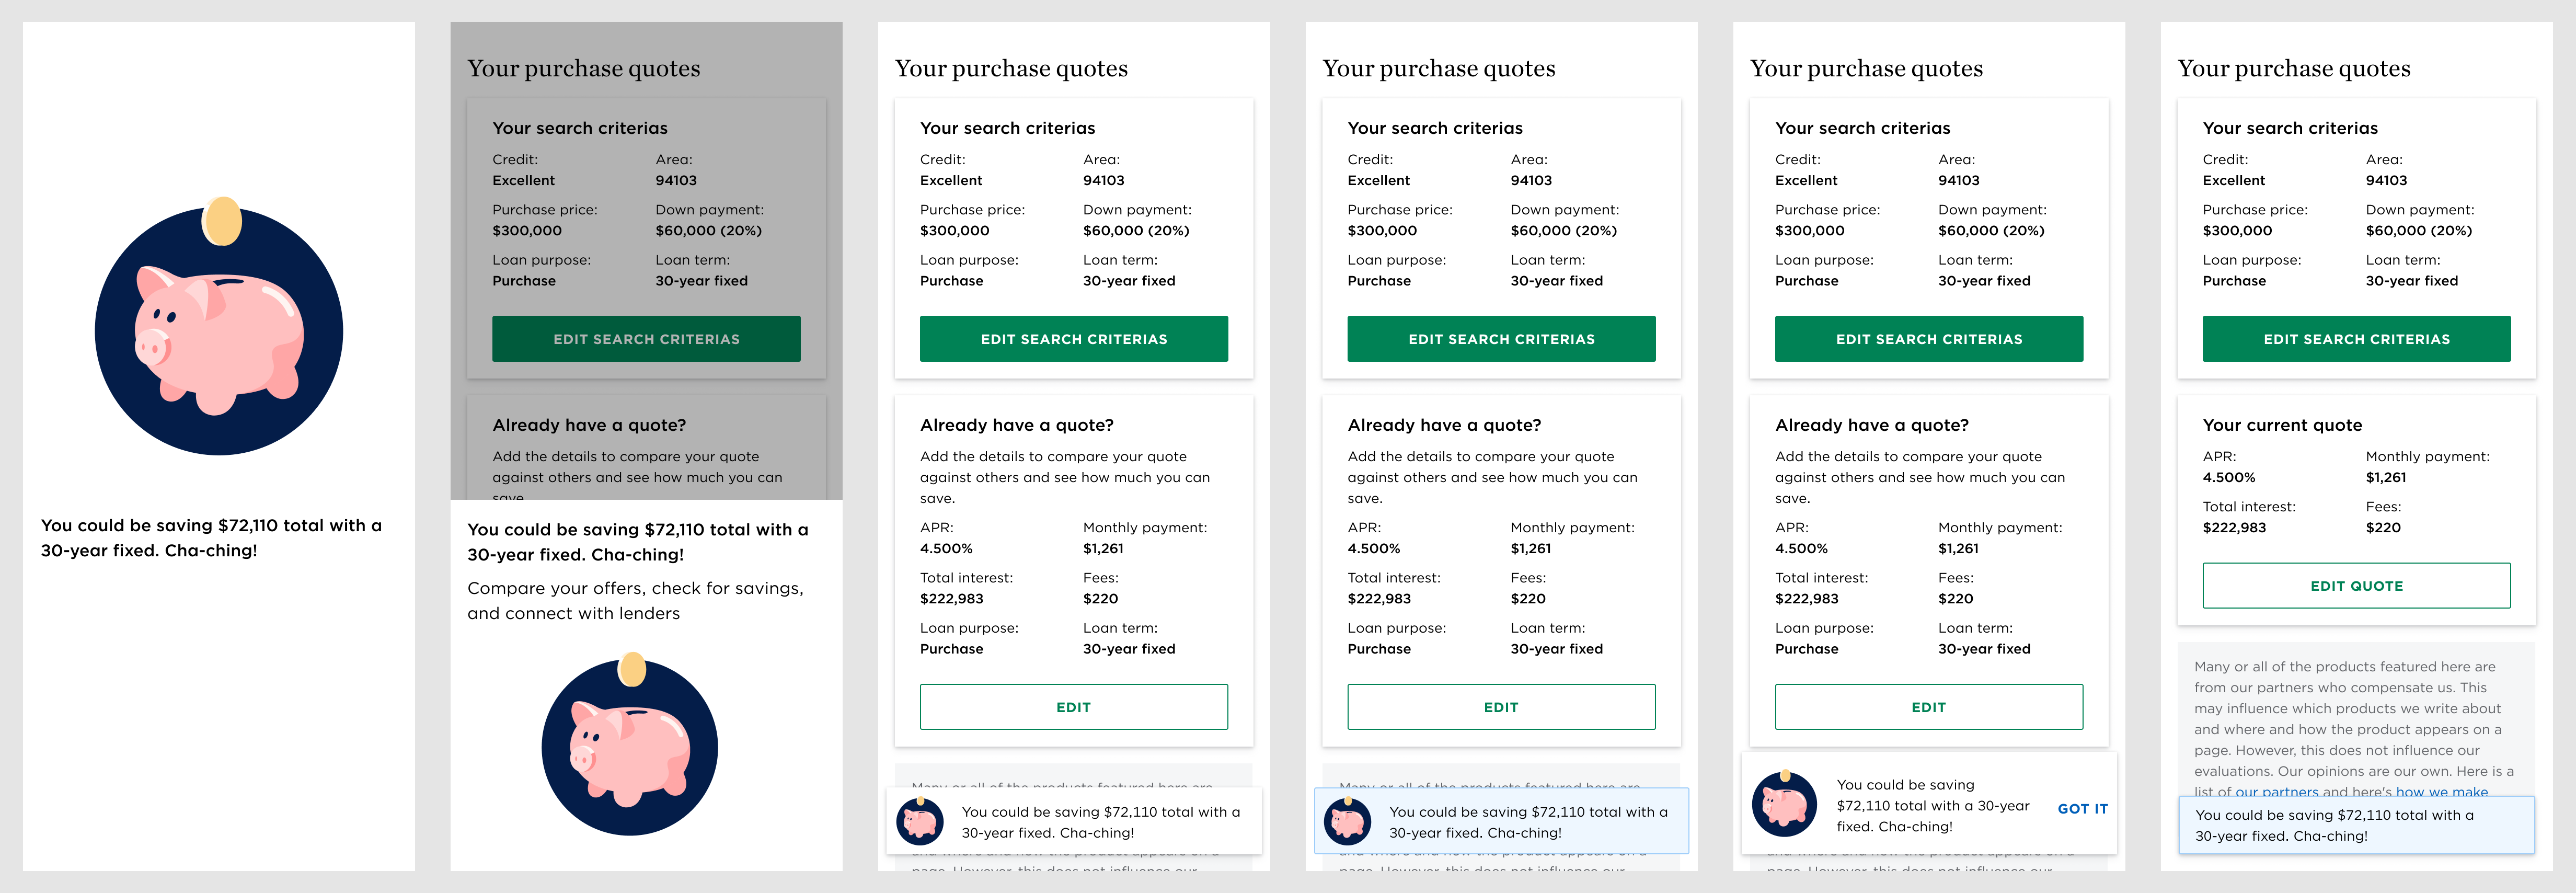Image resolution: width=2576 pixels, height=893 pixels.
Task: Dismiss the savings toast with GOT IT
Action: (x=2082, y=809)
